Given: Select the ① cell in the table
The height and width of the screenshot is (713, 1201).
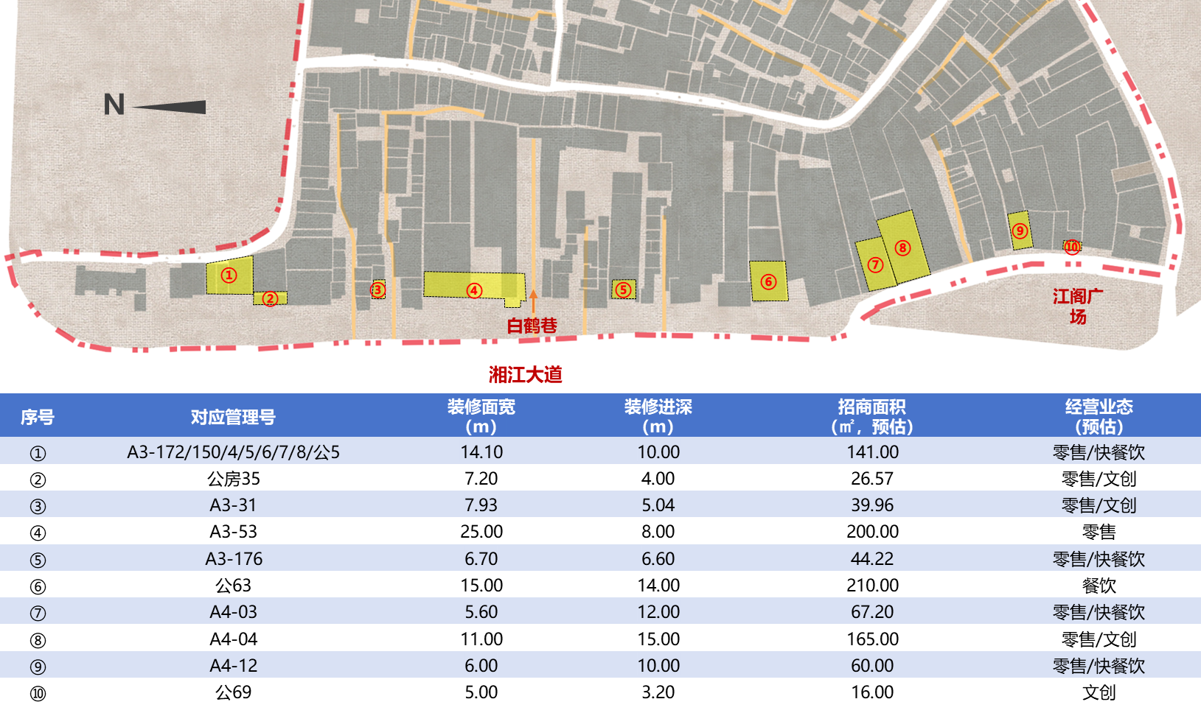Looking at the screenshot, I should [38, 454].
